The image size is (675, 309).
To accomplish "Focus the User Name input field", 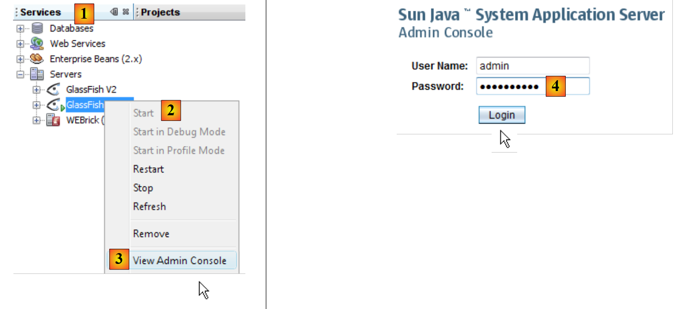I will click(x=532, y=66).
